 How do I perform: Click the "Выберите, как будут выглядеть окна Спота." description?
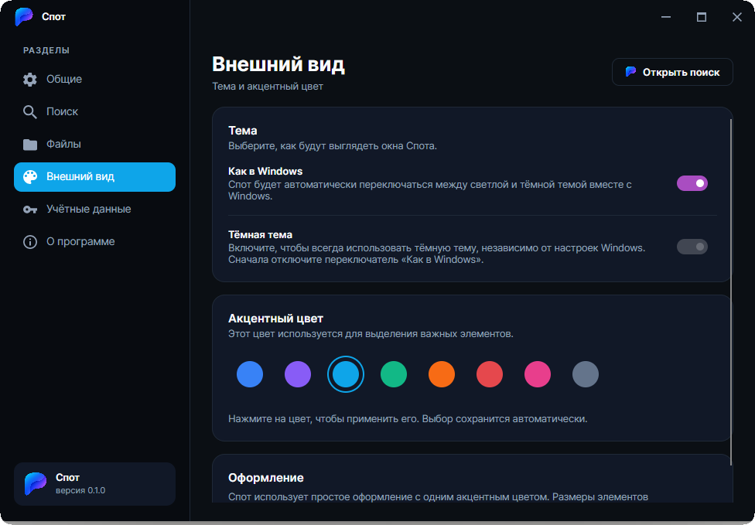(332, 146)
